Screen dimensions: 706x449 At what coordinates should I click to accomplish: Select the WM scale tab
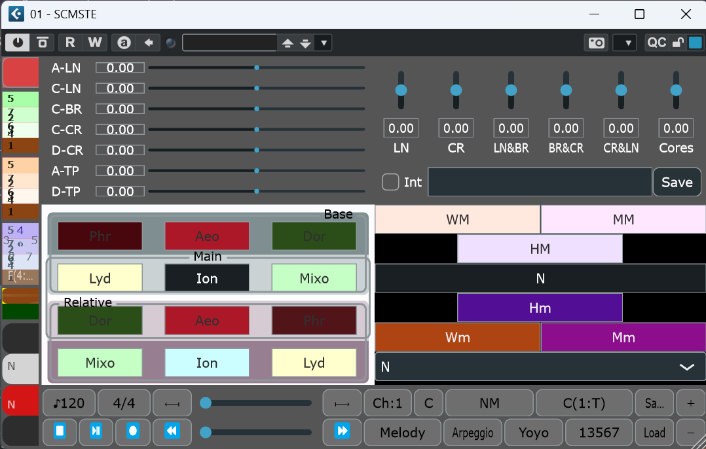457,219
